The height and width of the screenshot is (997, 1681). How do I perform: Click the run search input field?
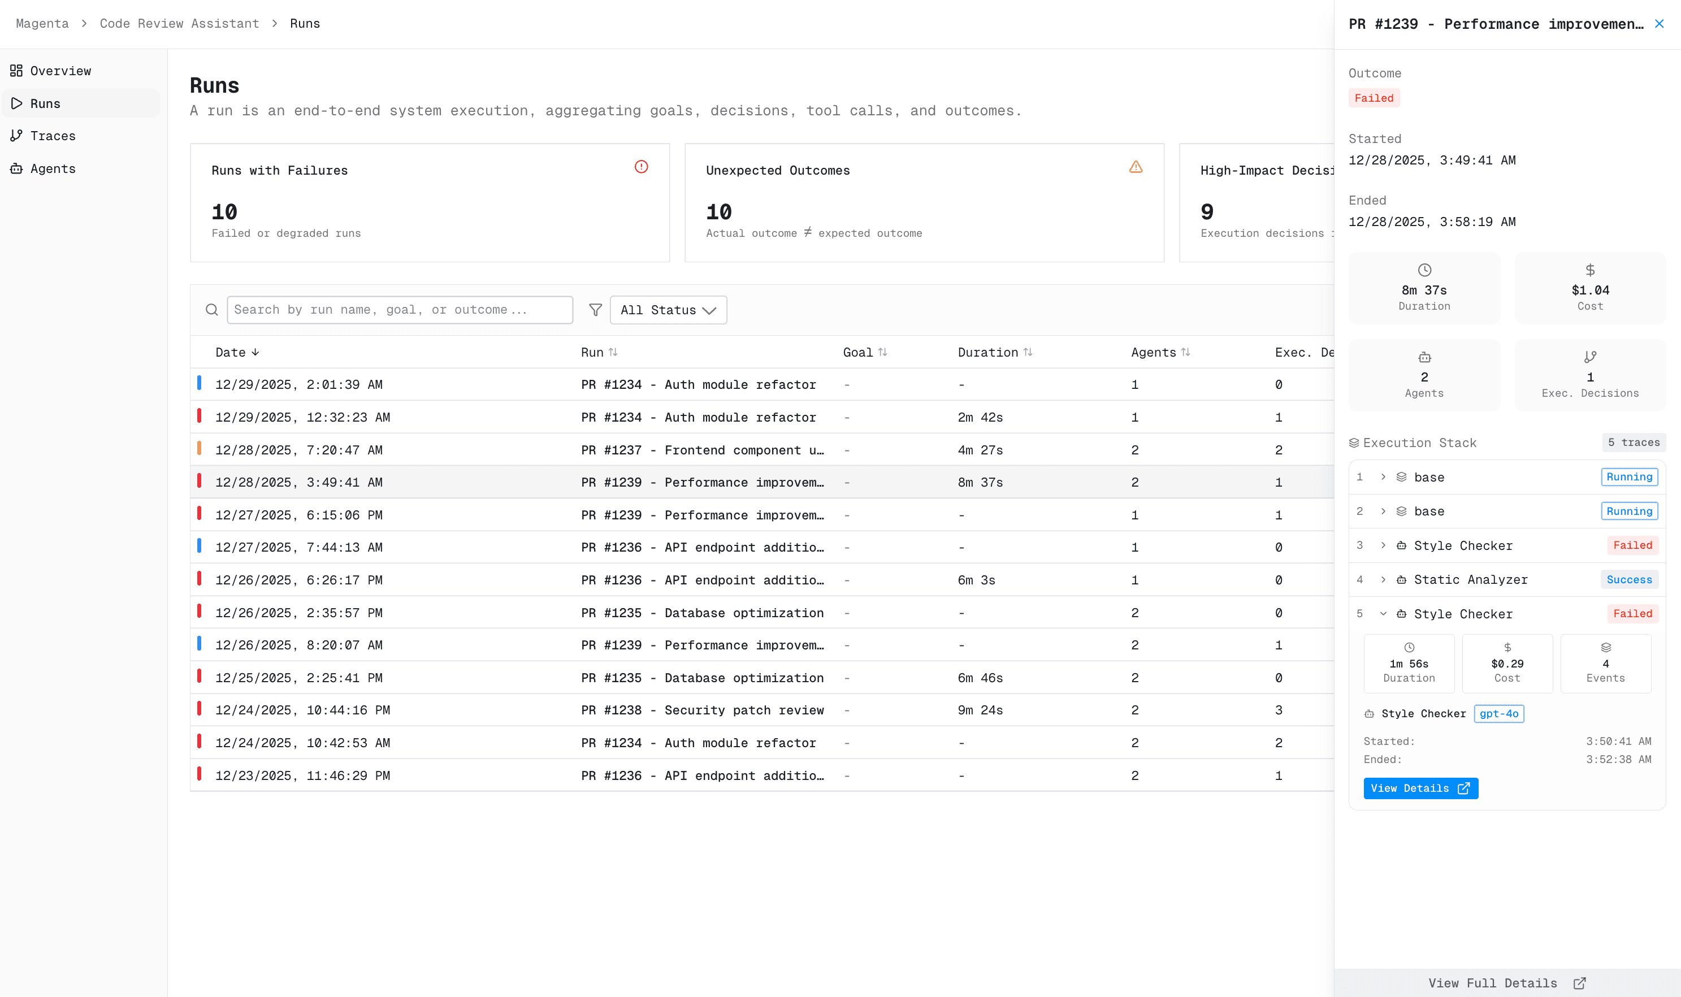click(x=400, y=310)
